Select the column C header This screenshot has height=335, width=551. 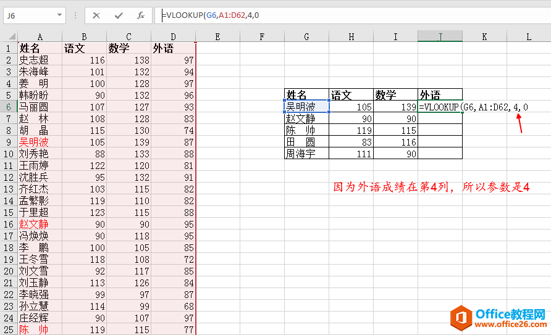(x=128, y=36)
